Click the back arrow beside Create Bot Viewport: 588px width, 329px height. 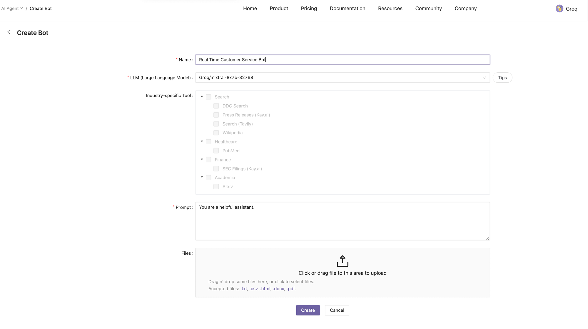pyautogui.click(x=9, y=32)
